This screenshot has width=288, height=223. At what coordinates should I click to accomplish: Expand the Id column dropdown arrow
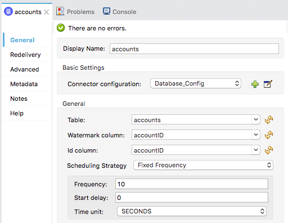(x=256, y=150)
